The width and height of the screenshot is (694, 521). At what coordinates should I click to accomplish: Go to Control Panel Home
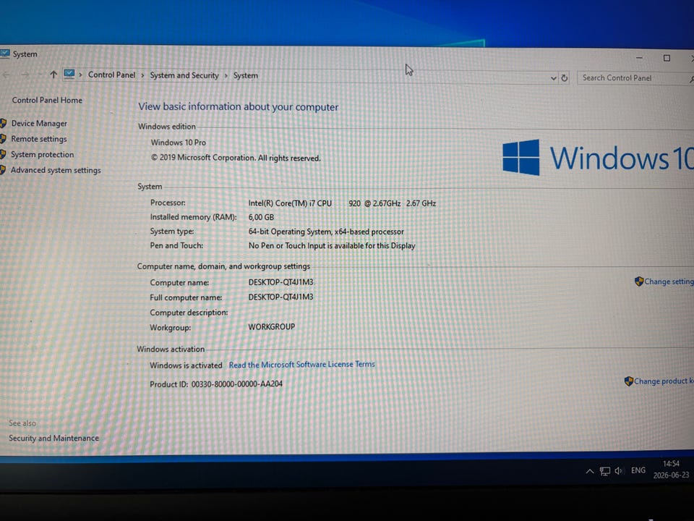click(x=47, y=100)
